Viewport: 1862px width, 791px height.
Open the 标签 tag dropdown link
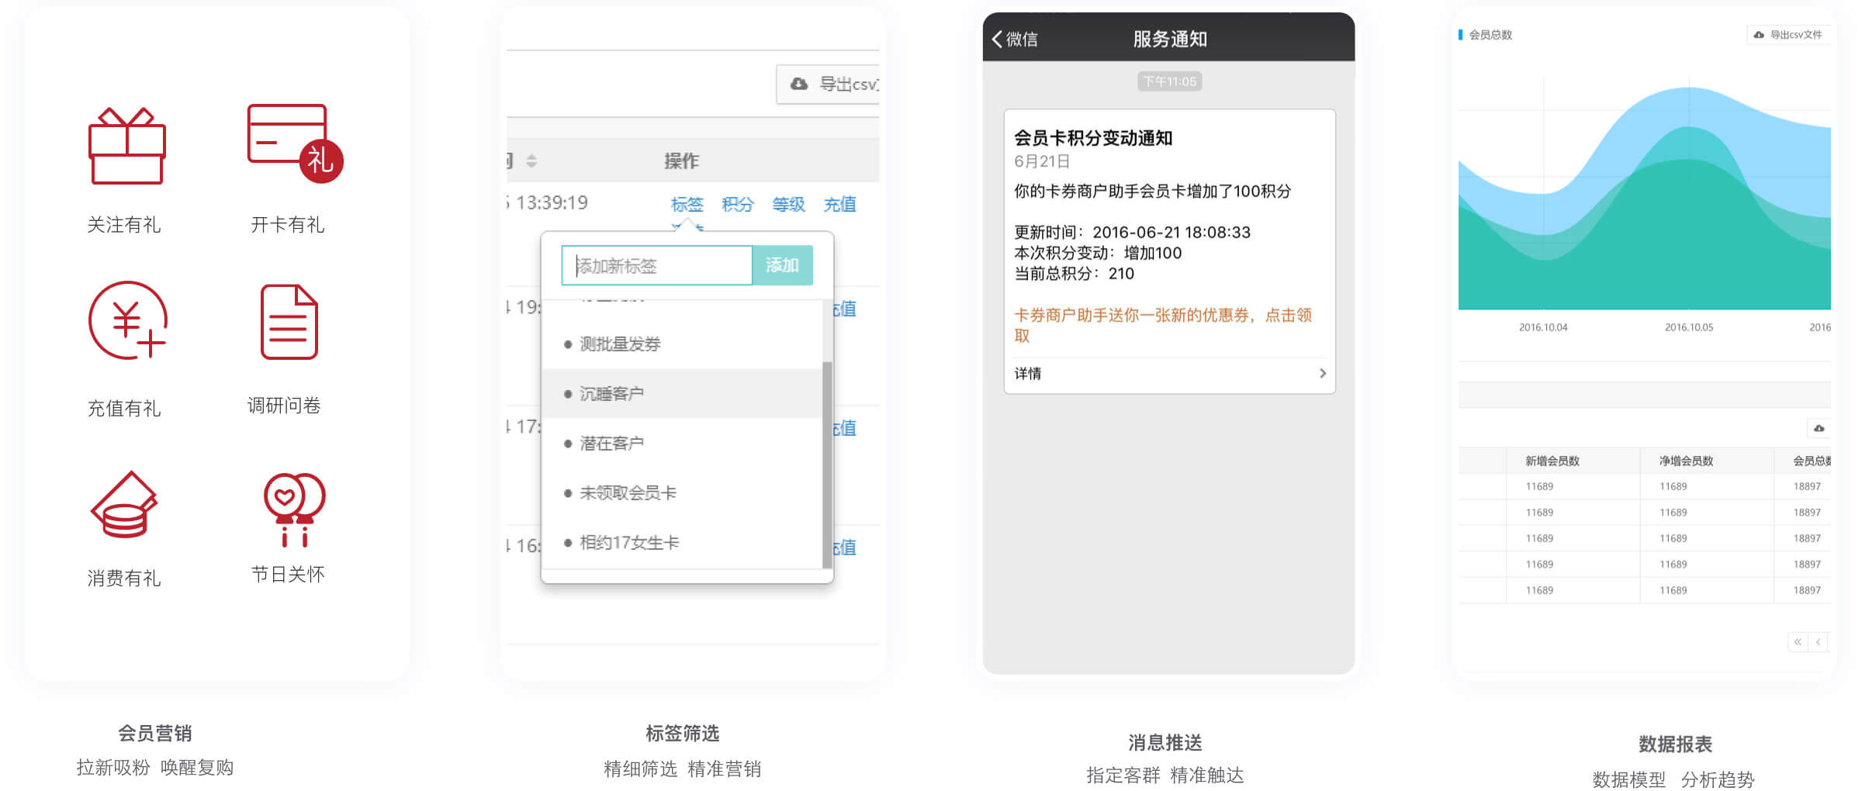pos(687,204)
